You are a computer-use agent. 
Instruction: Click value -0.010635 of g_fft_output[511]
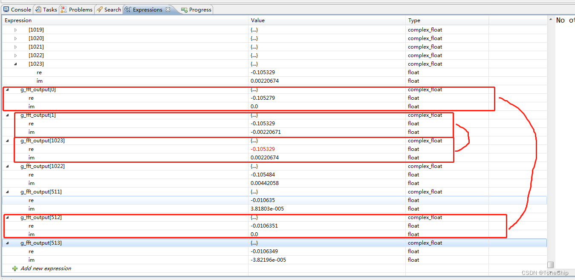263,200
